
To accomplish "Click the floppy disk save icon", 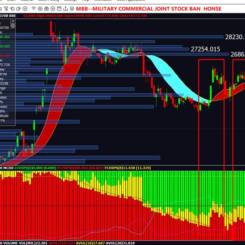I will tap(59, 9).
